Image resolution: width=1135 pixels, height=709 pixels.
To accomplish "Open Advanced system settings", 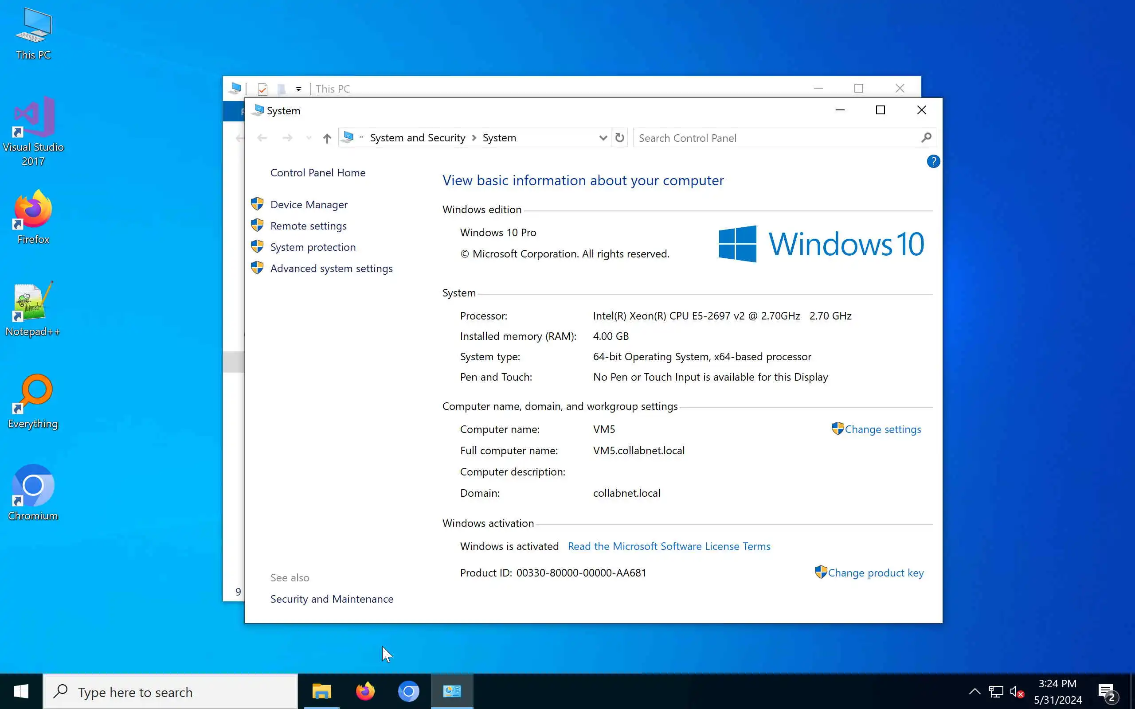I will 331,268.
